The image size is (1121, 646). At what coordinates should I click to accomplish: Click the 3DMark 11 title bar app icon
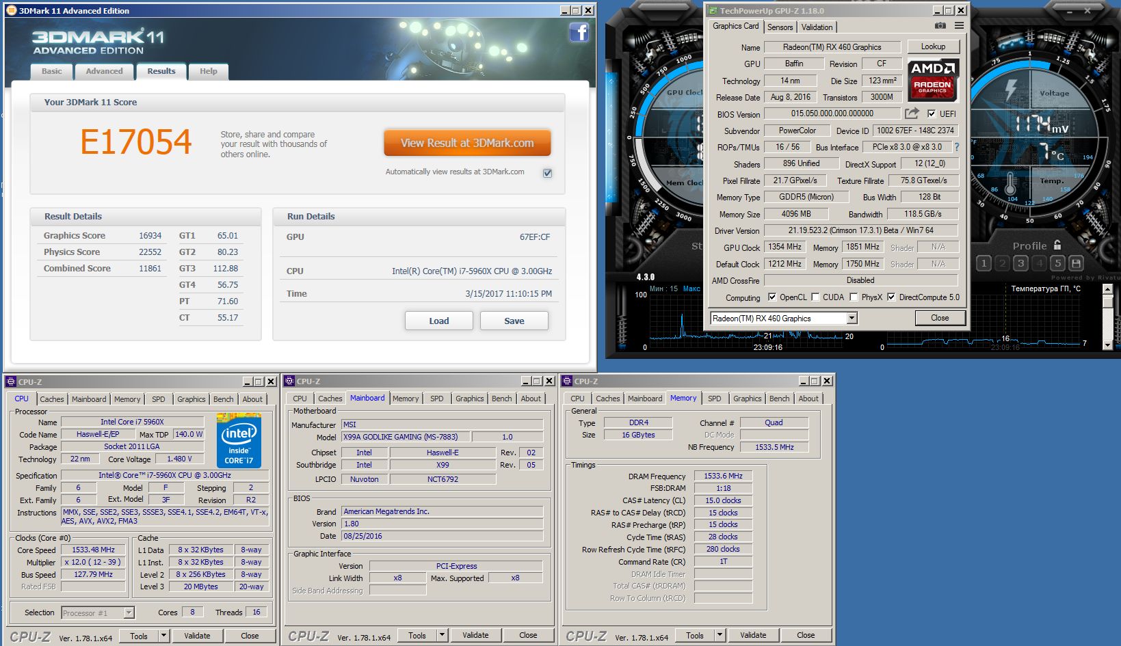click(x=12, y=10)
